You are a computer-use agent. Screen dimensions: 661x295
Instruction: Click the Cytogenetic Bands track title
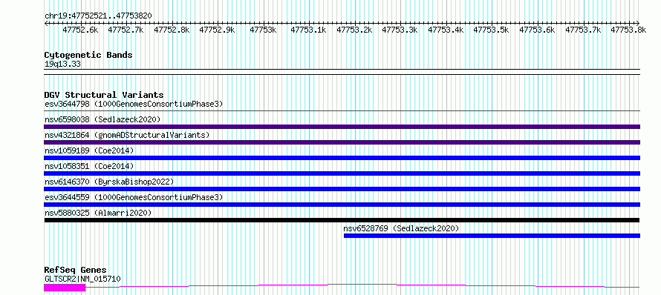point(88,55)
